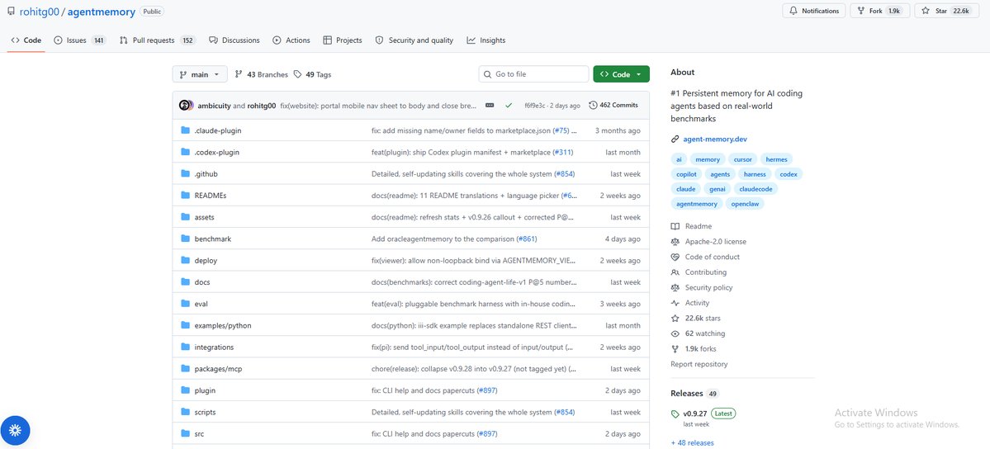Open the main branch dropdown

(x=200, y=74)
